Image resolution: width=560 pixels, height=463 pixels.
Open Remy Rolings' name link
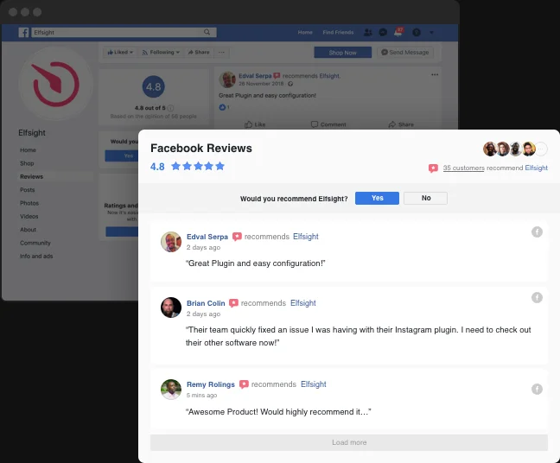[x=211, y=384]
